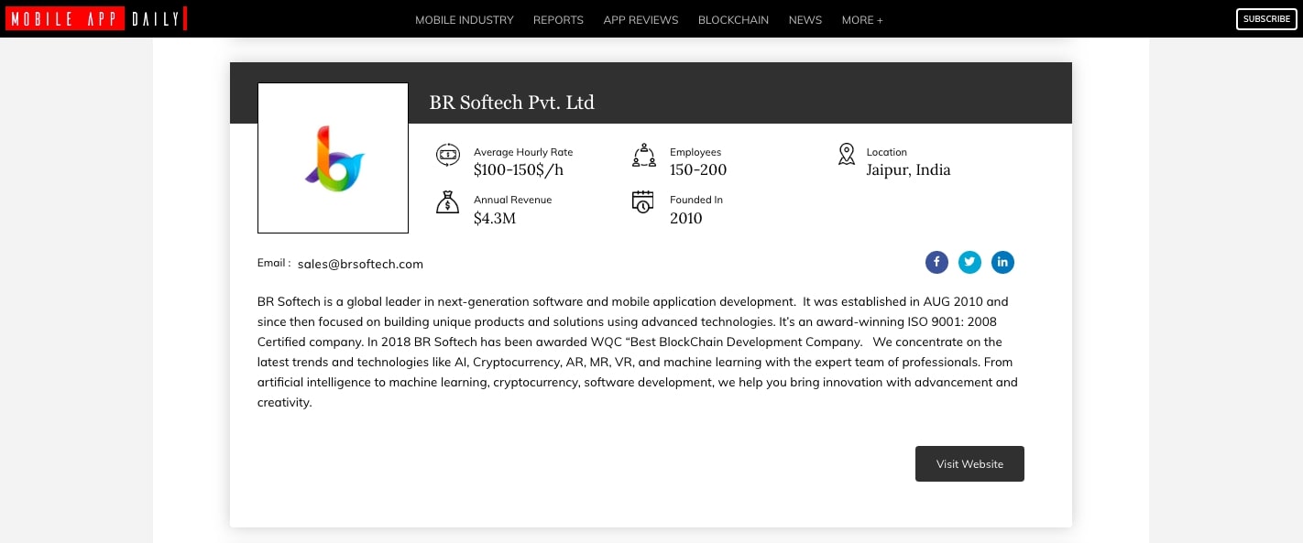Open the Mobile Industry menu

[465, 19]
